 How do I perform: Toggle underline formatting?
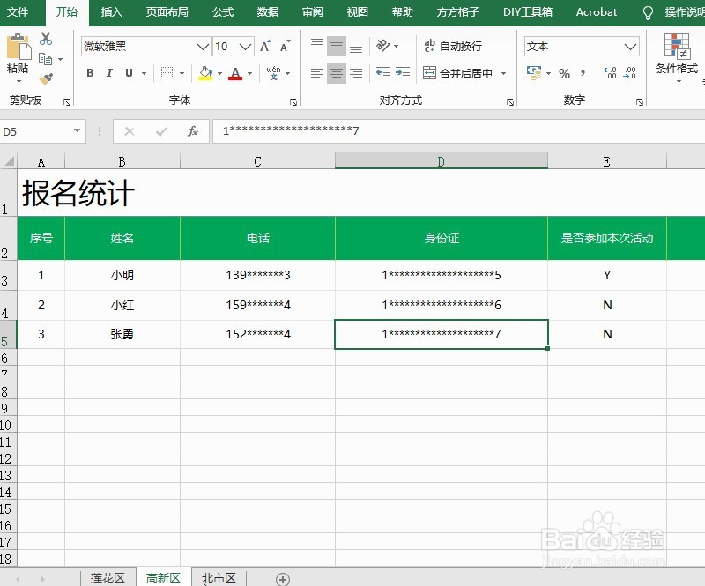point(128,73)
